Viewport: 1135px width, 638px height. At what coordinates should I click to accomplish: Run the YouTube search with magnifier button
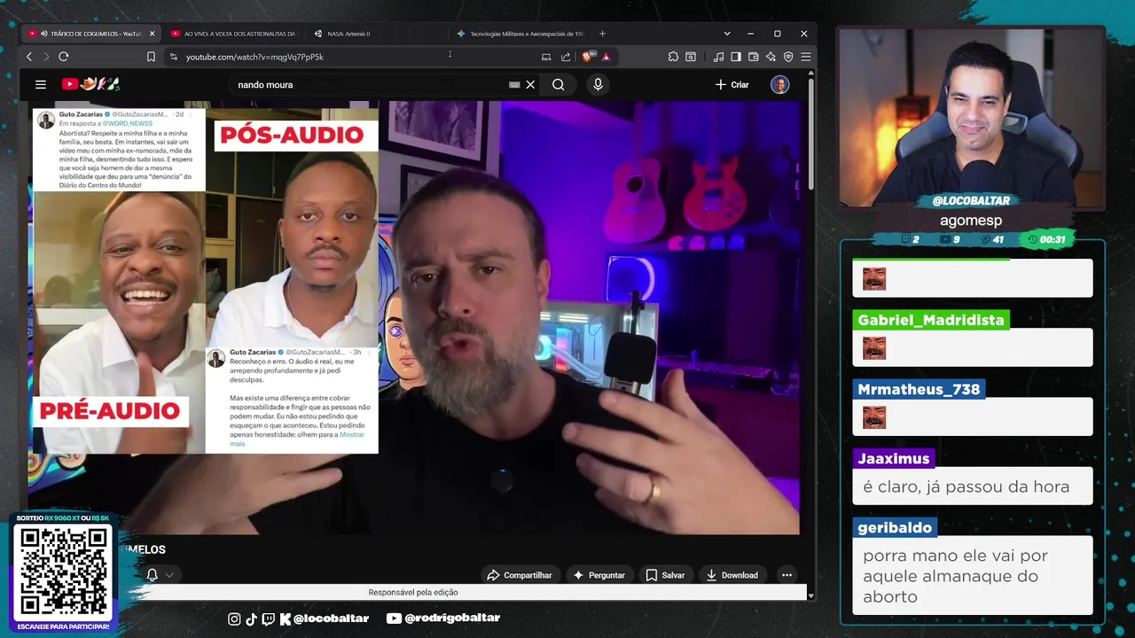(x=558, y=85)
